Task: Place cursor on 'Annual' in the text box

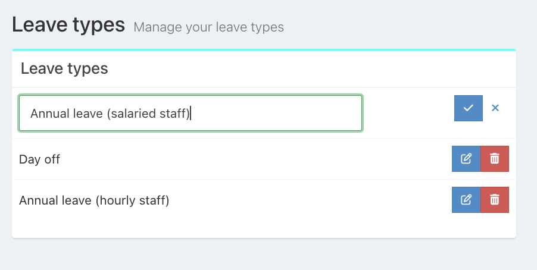Action: [x=49, y=113]
